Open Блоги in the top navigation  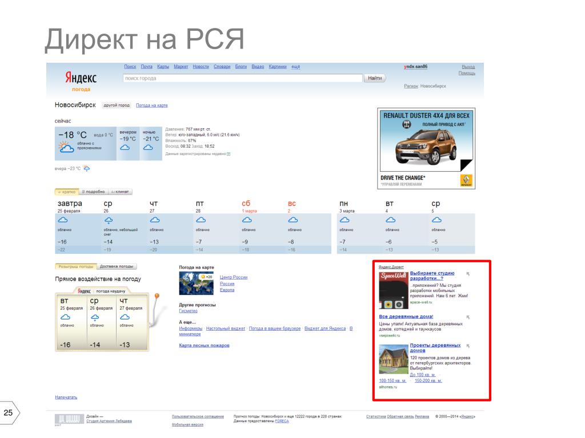point(241,67)
